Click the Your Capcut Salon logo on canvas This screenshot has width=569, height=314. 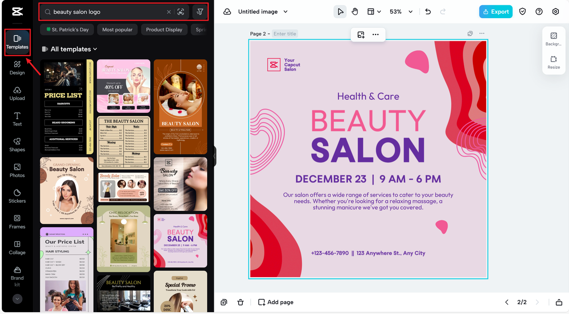[284, 64]
